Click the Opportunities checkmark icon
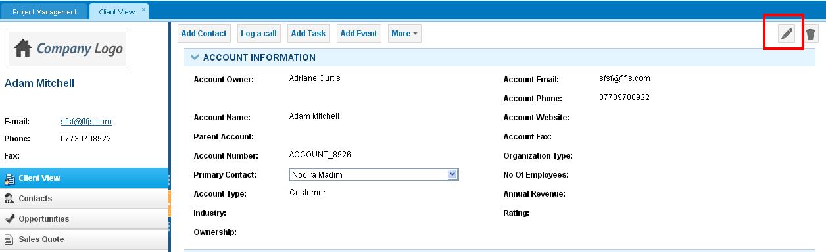The image size is (826, 252). click(x=9, y=219)
